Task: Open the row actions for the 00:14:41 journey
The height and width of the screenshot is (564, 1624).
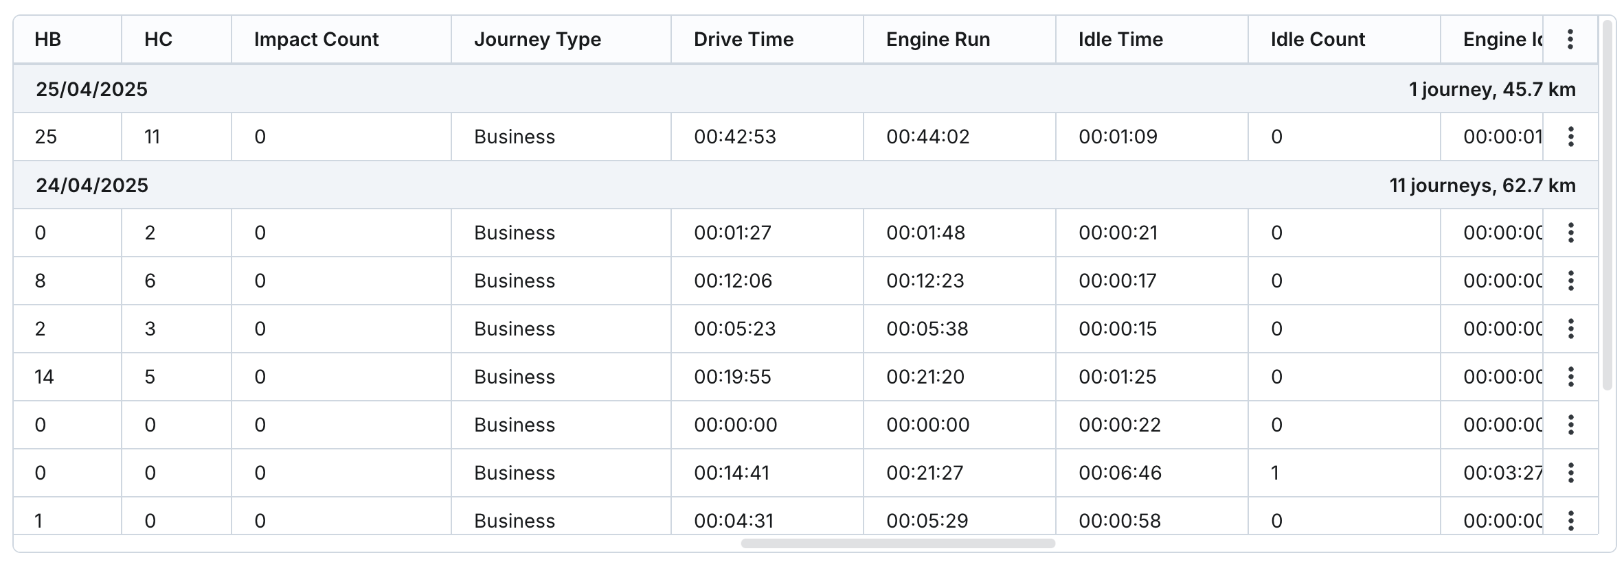Action: (1570, 473)
